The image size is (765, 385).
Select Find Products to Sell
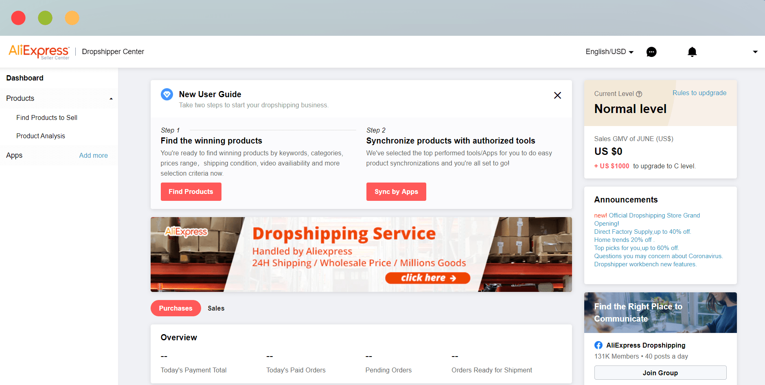[47, 117]
